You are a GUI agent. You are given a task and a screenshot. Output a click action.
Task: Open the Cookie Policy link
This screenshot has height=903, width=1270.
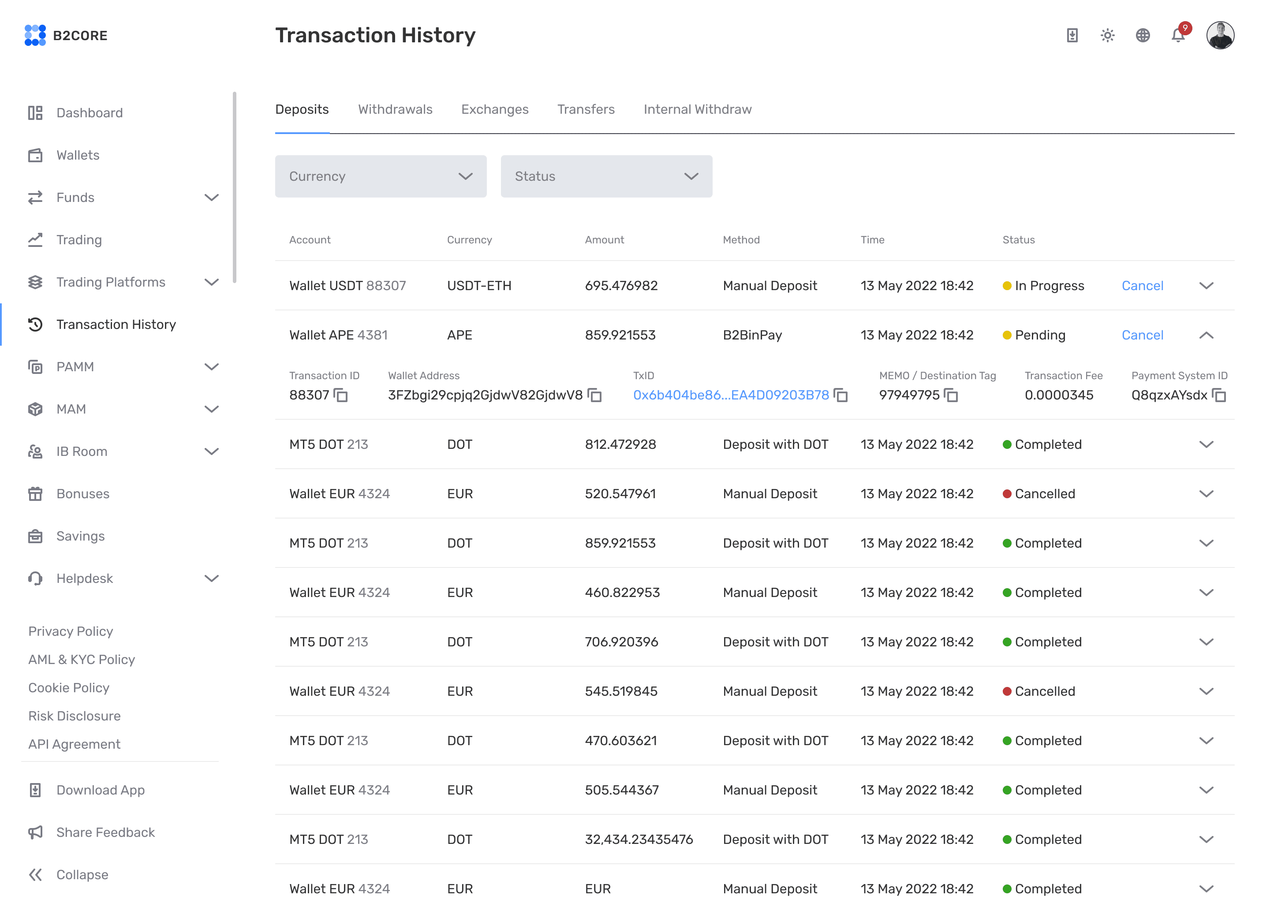tap(69, 688)
